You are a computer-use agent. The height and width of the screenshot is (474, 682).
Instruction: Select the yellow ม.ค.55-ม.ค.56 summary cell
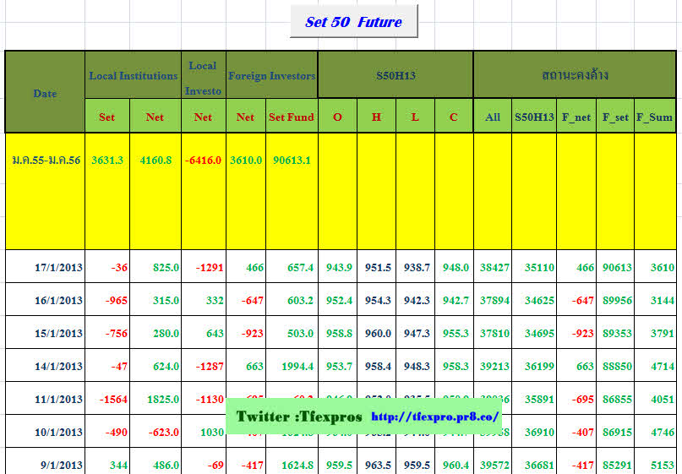point(46,160)
